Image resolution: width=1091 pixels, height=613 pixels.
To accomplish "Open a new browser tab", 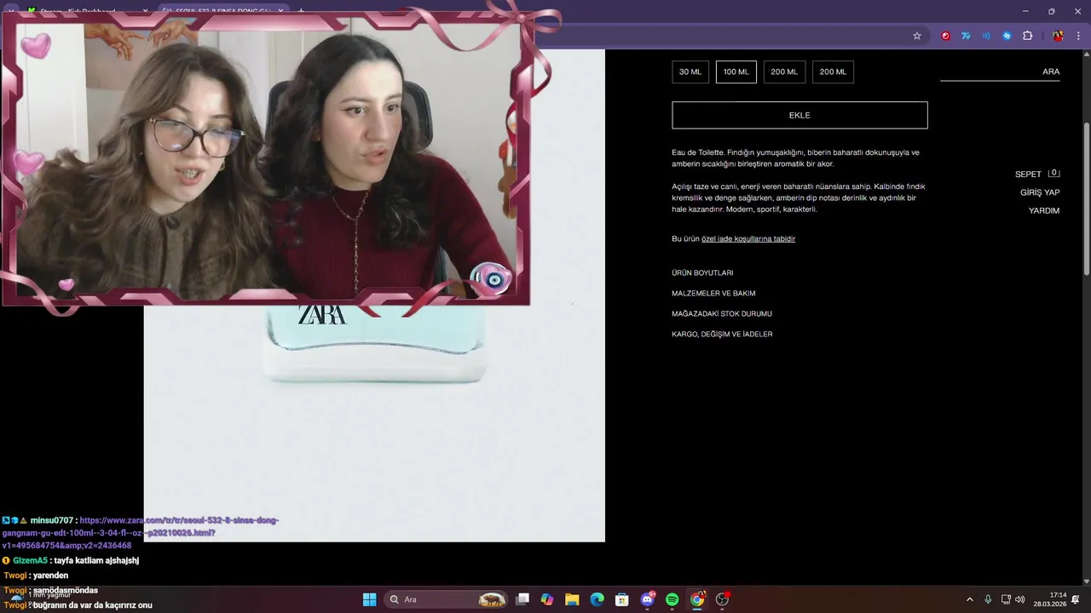I will [x=301, y=11].
